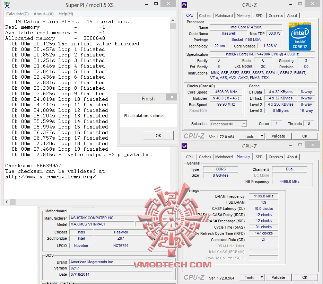The width and height of the screenshot is (323, 284).
Task: Click the DRAM Frequency value 1199.8 MHz
Action: [x=264, y=196]
